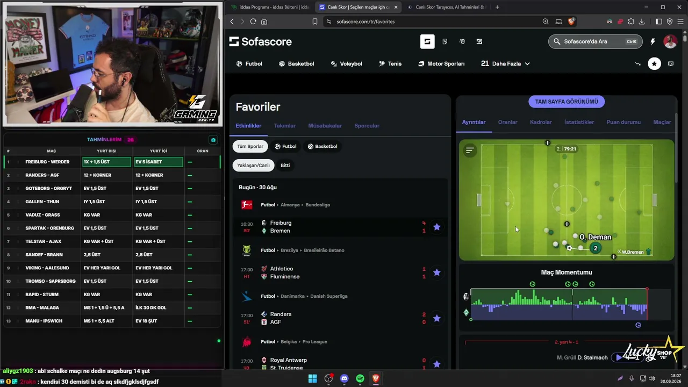Open the news icon in Sofascore header

(x=445, y=41)
